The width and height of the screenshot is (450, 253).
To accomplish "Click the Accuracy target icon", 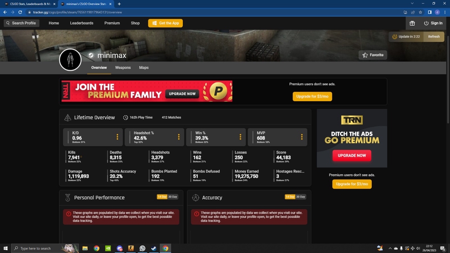I will (x=195, y=198).
